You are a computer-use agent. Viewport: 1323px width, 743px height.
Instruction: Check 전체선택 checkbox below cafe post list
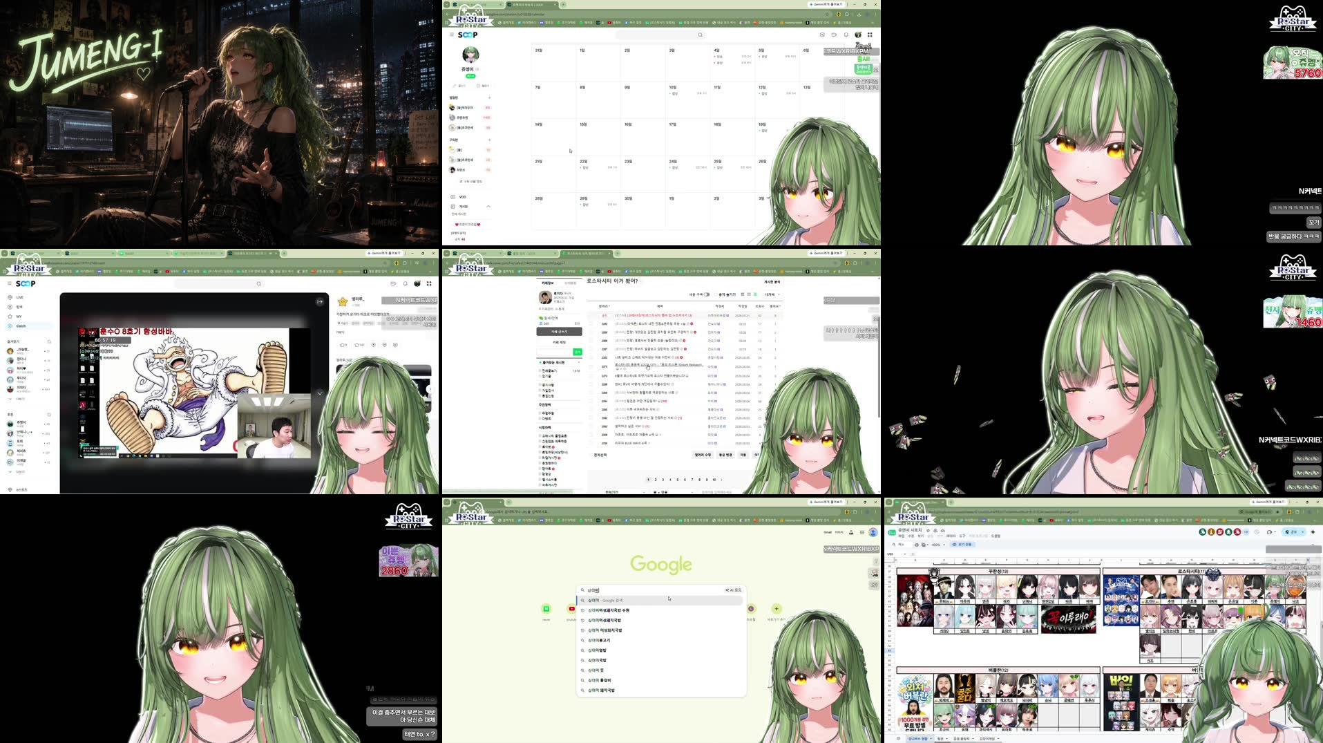coord(591,455)
